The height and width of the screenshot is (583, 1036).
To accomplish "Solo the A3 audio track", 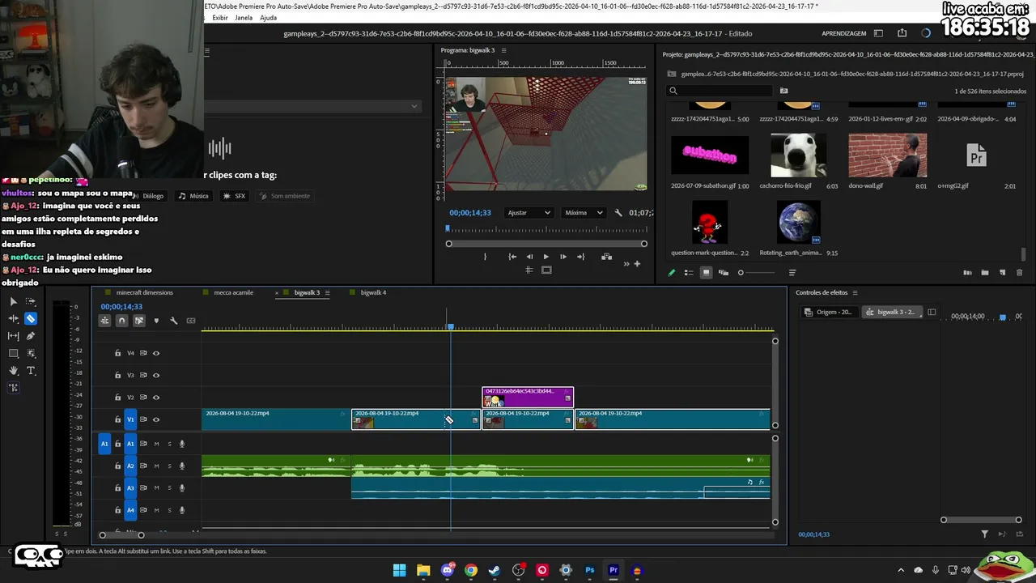I will click(169, 488).
